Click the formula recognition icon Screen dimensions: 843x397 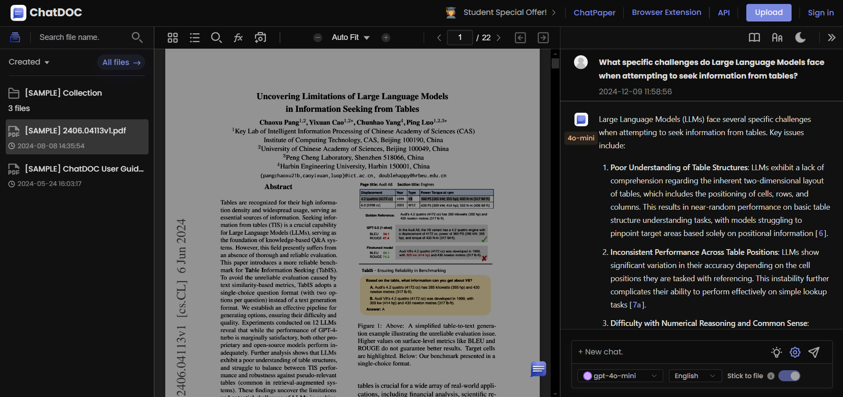(238, 38)
